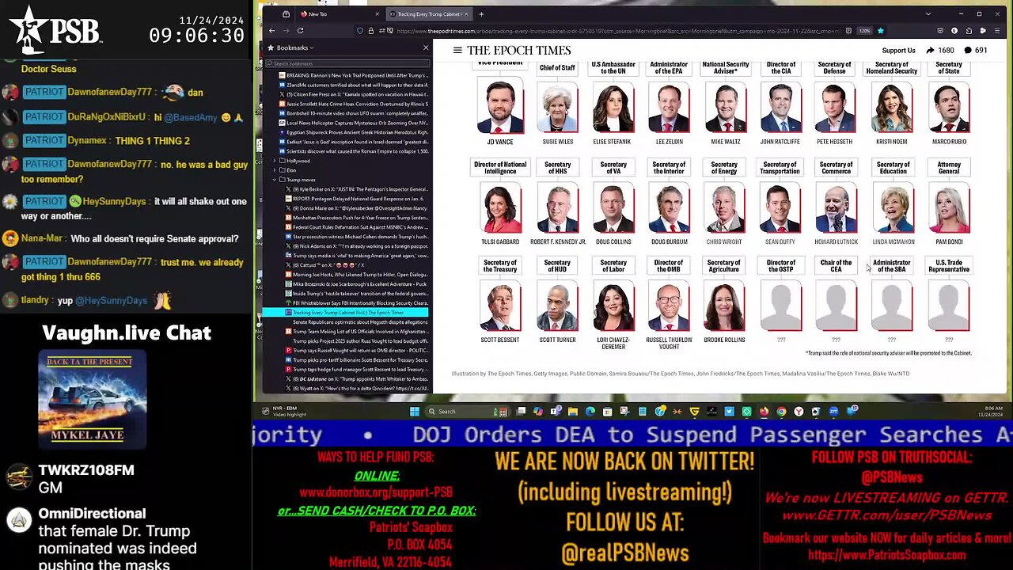The width and height of the screenshot is (1013, 570).
Task: Select highlighted 'Tracking Every Trump Cabinet Pick' bookmark
Action: click(x=346, y=313)
